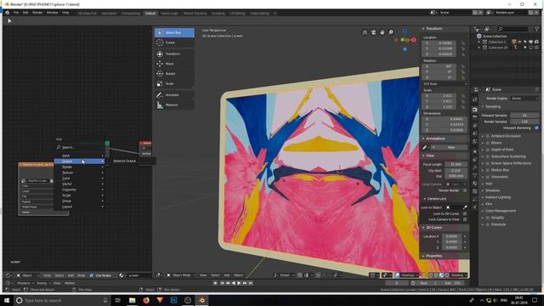Toggle the Render Border checkbox
Viewport: 544px width, 306px height.
point(465,190)
